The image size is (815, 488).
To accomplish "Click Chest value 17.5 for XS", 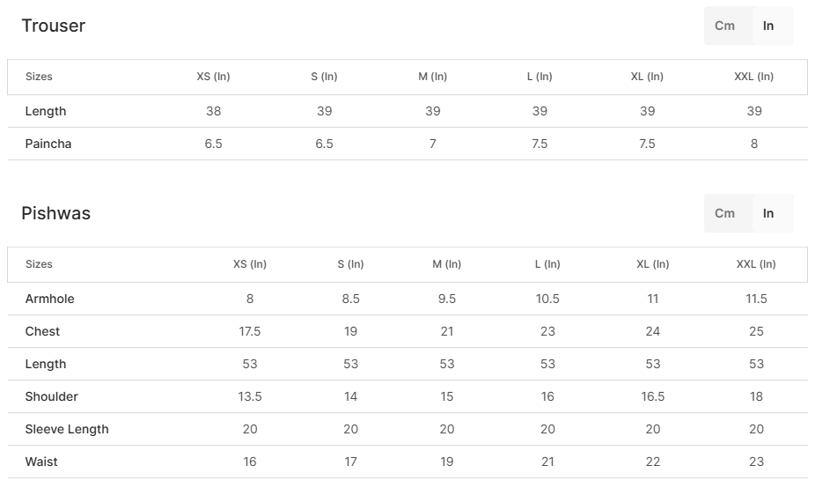I will (x=250, y=331).
